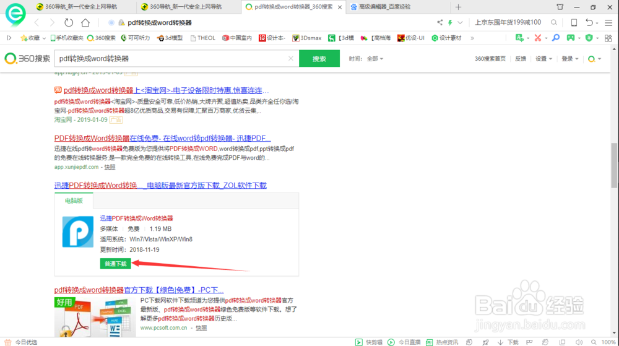Viewport: 619px width, 346px height.
Task: Click the undo closed tab icon
Action: [x=589, y=22]
